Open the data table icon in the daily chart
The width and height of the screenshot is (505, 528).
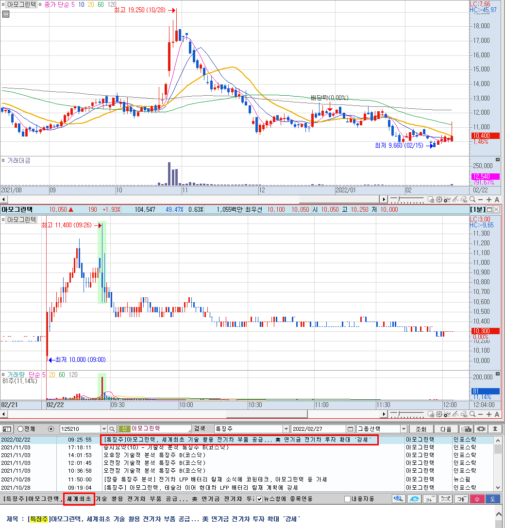click(6, 14)
